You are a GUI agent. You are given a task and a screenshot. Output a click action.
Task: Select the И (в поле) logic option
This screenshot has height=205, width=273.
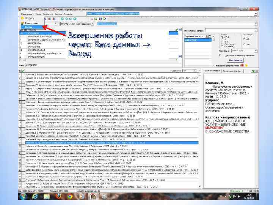pyautogui.click(x=222, y=44)
